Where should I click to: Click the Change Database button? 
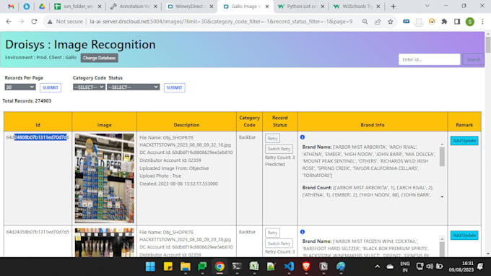[99, 58]
